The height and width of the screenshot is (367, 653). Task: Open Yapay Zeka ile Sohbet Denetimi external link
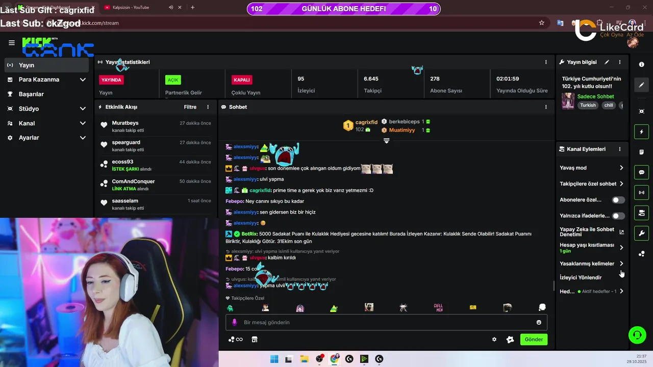tap(621, 232)
